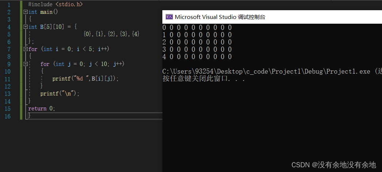The width and height of the screenshot is (382, 172).
Task: Click the for (int i = 0; i < 5; i++) line
Action: click(x=69, y=49)
